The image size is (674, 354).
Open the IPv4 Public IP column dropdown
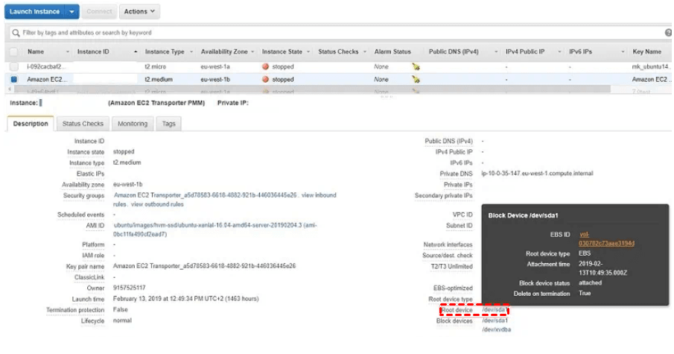coord(559,51)
